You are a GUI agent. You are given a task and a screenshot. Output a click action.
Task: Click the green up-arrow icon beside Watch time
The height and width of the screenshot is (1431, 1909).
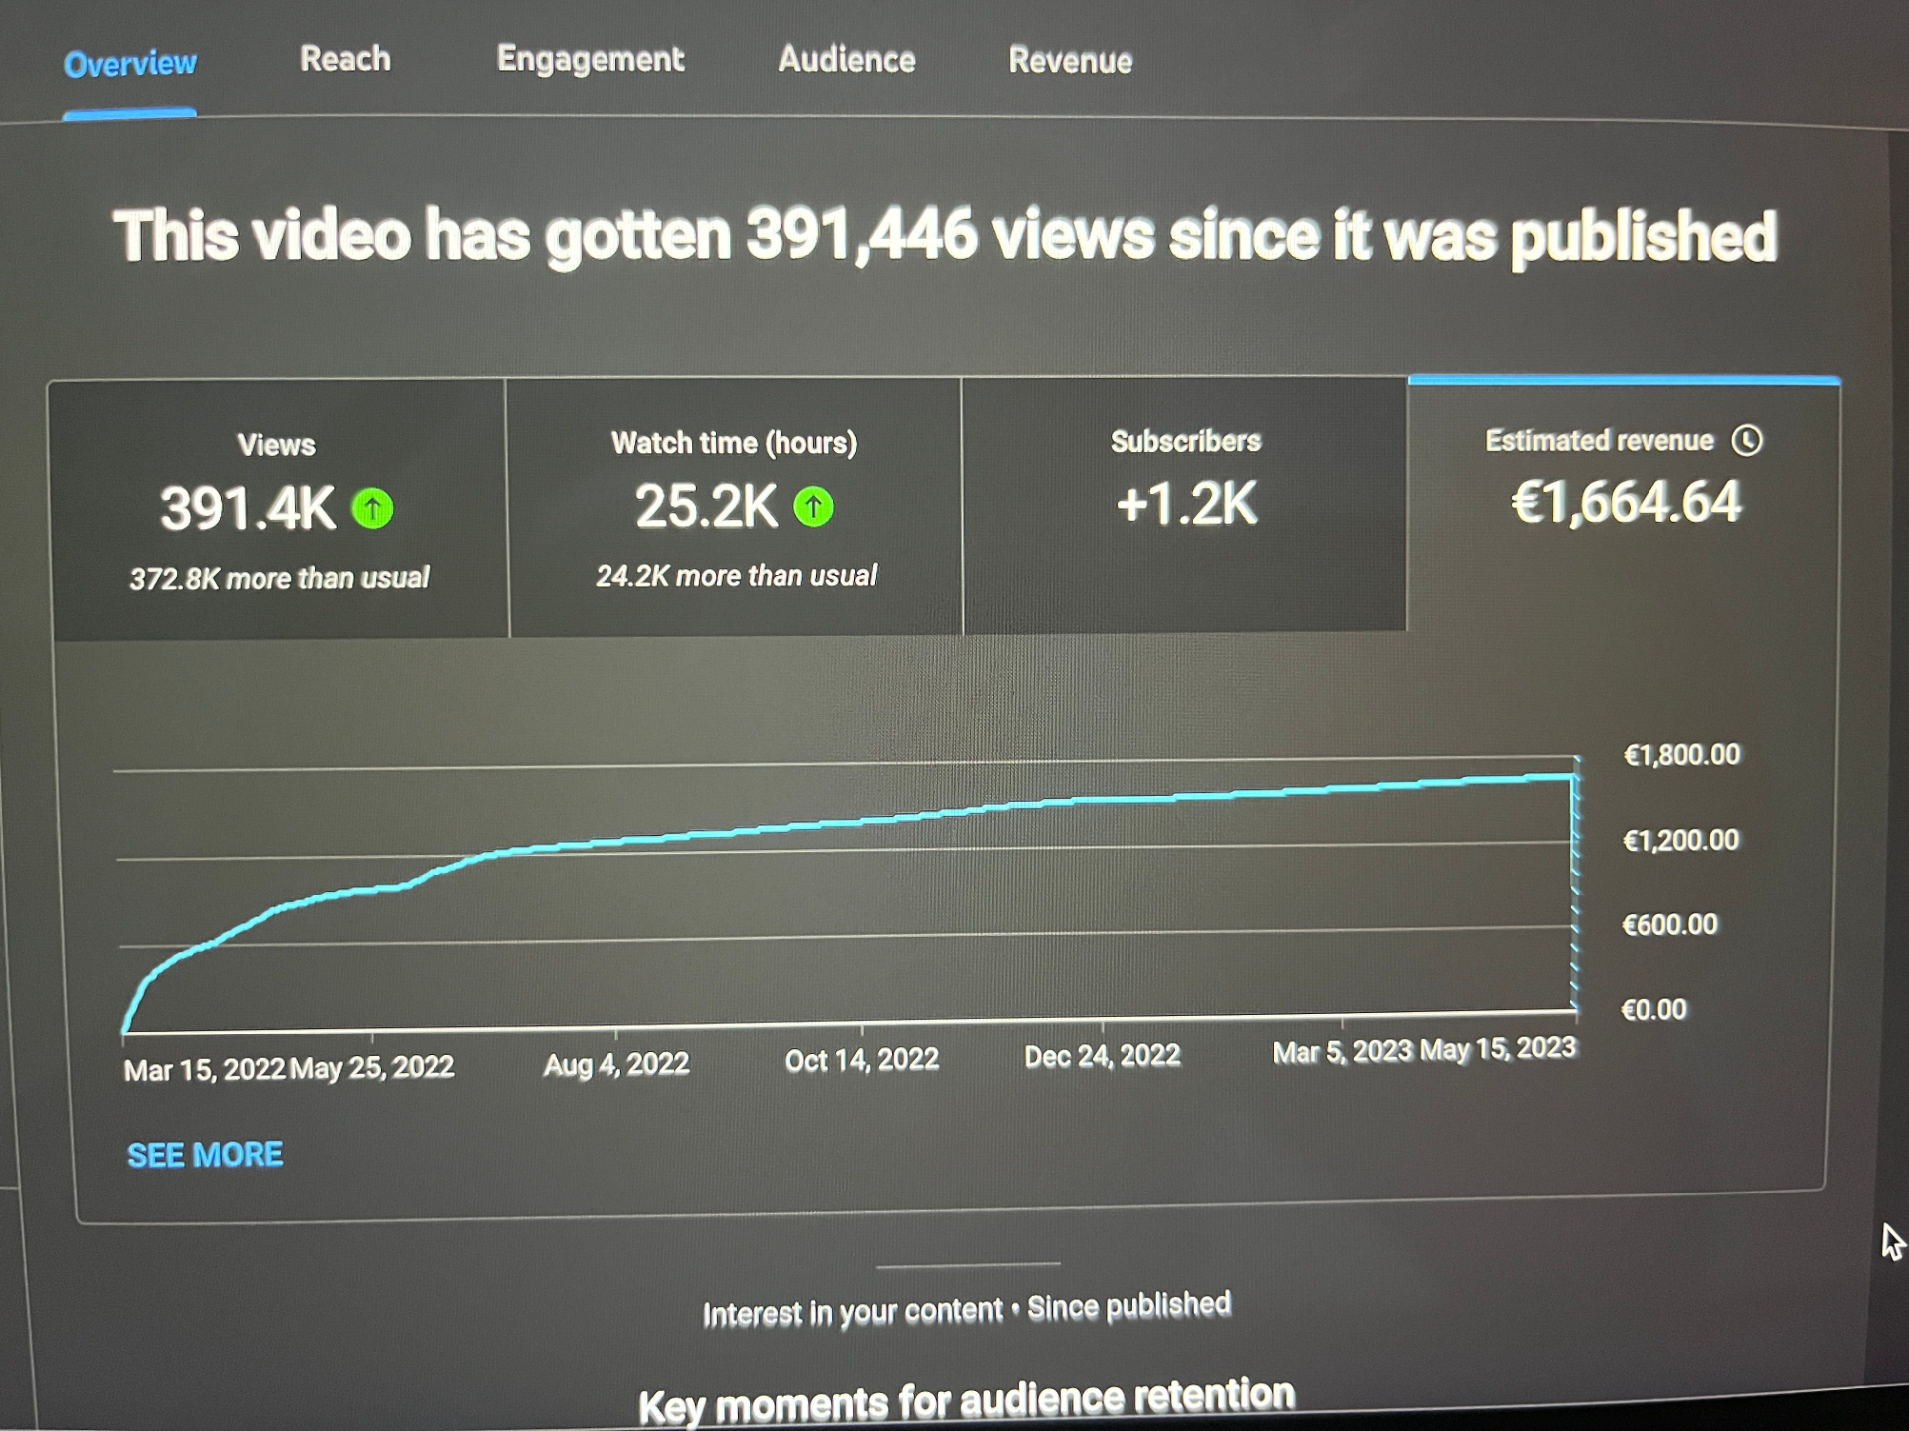[813, 507]
